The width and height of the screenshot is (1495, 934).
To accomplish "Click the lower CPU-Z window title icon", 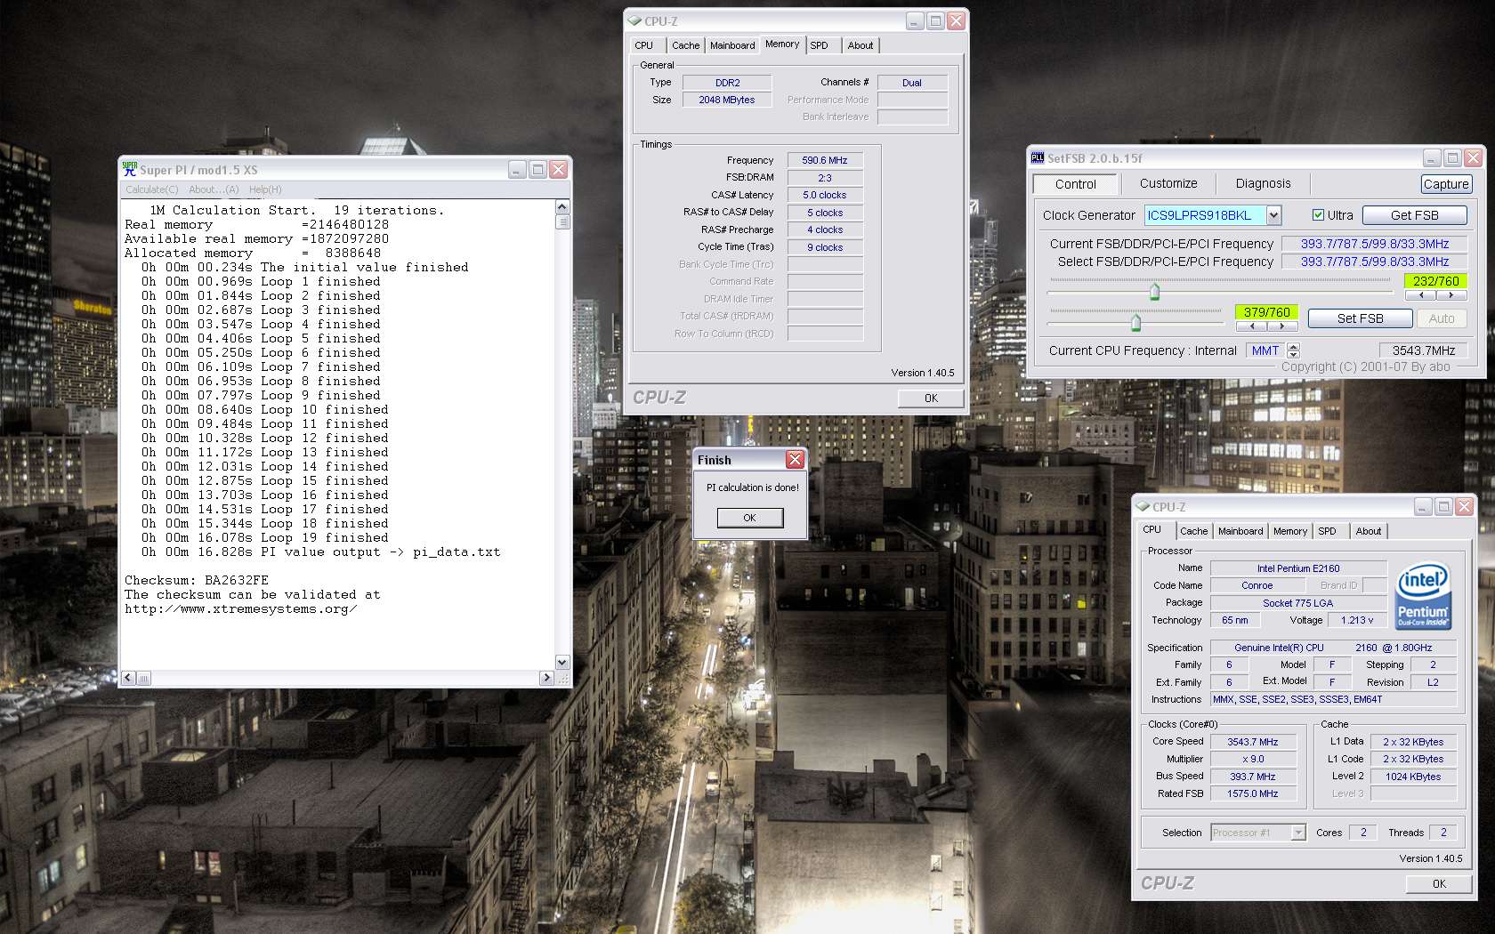I will tap(1143, 506).
